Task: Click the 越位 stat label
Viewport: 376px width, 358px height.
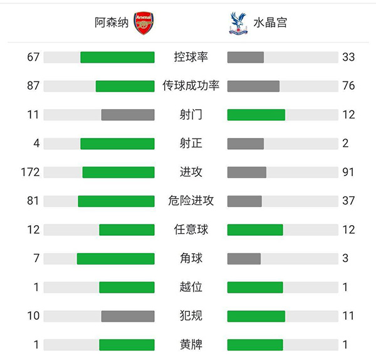Action: click(x=191, y=287)
